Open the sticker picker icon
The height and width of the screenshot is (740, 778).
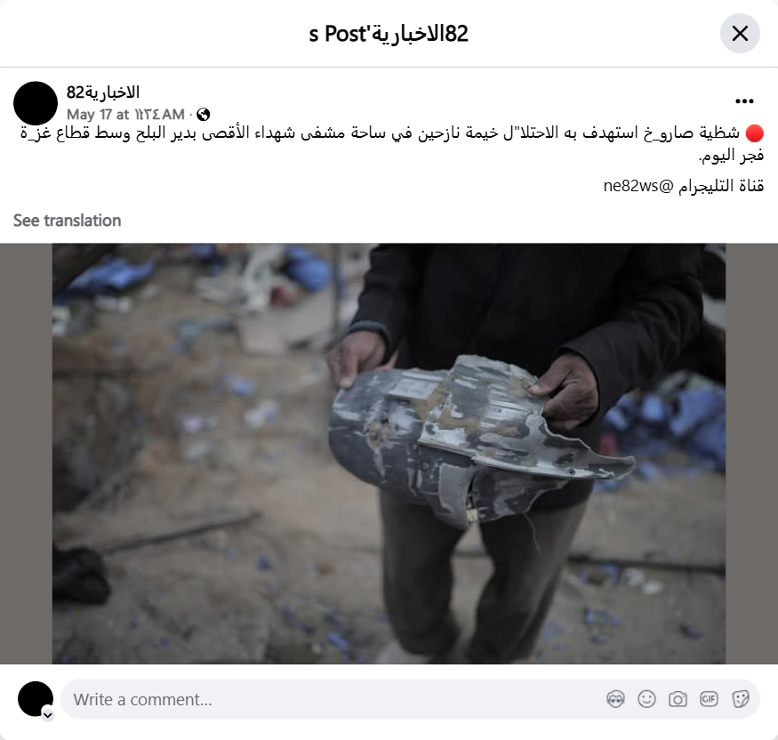click(x=740, y=699)
